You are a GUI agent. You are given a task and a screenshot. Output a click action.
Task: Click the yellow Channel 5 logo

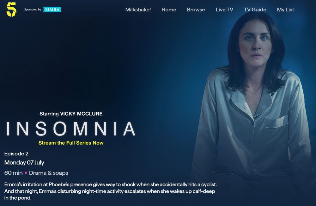click(x=11, y=9)
